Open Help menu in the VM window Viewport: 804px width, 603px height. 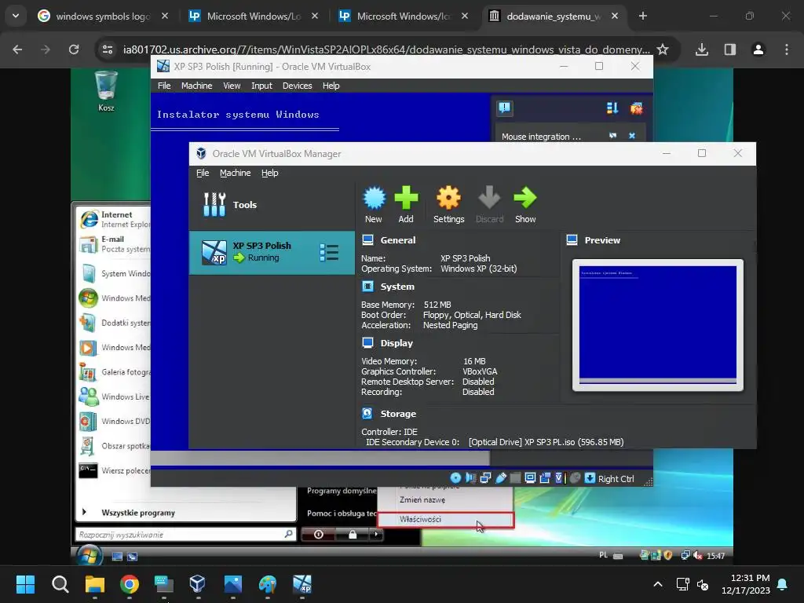click(x=331, y=86)
